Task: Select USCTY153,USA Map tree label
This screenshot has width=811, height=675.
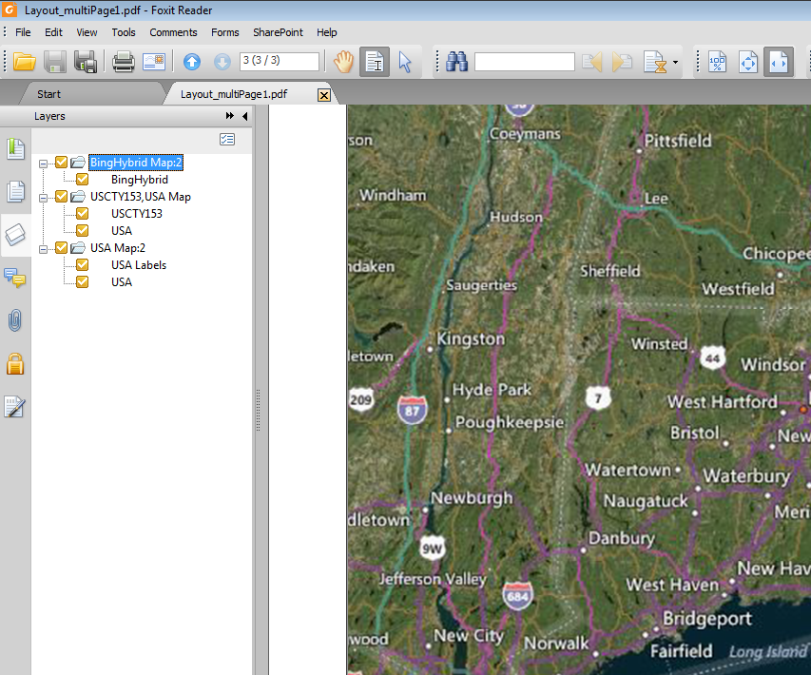Action: pyautogui.click(x=141, y=197)
